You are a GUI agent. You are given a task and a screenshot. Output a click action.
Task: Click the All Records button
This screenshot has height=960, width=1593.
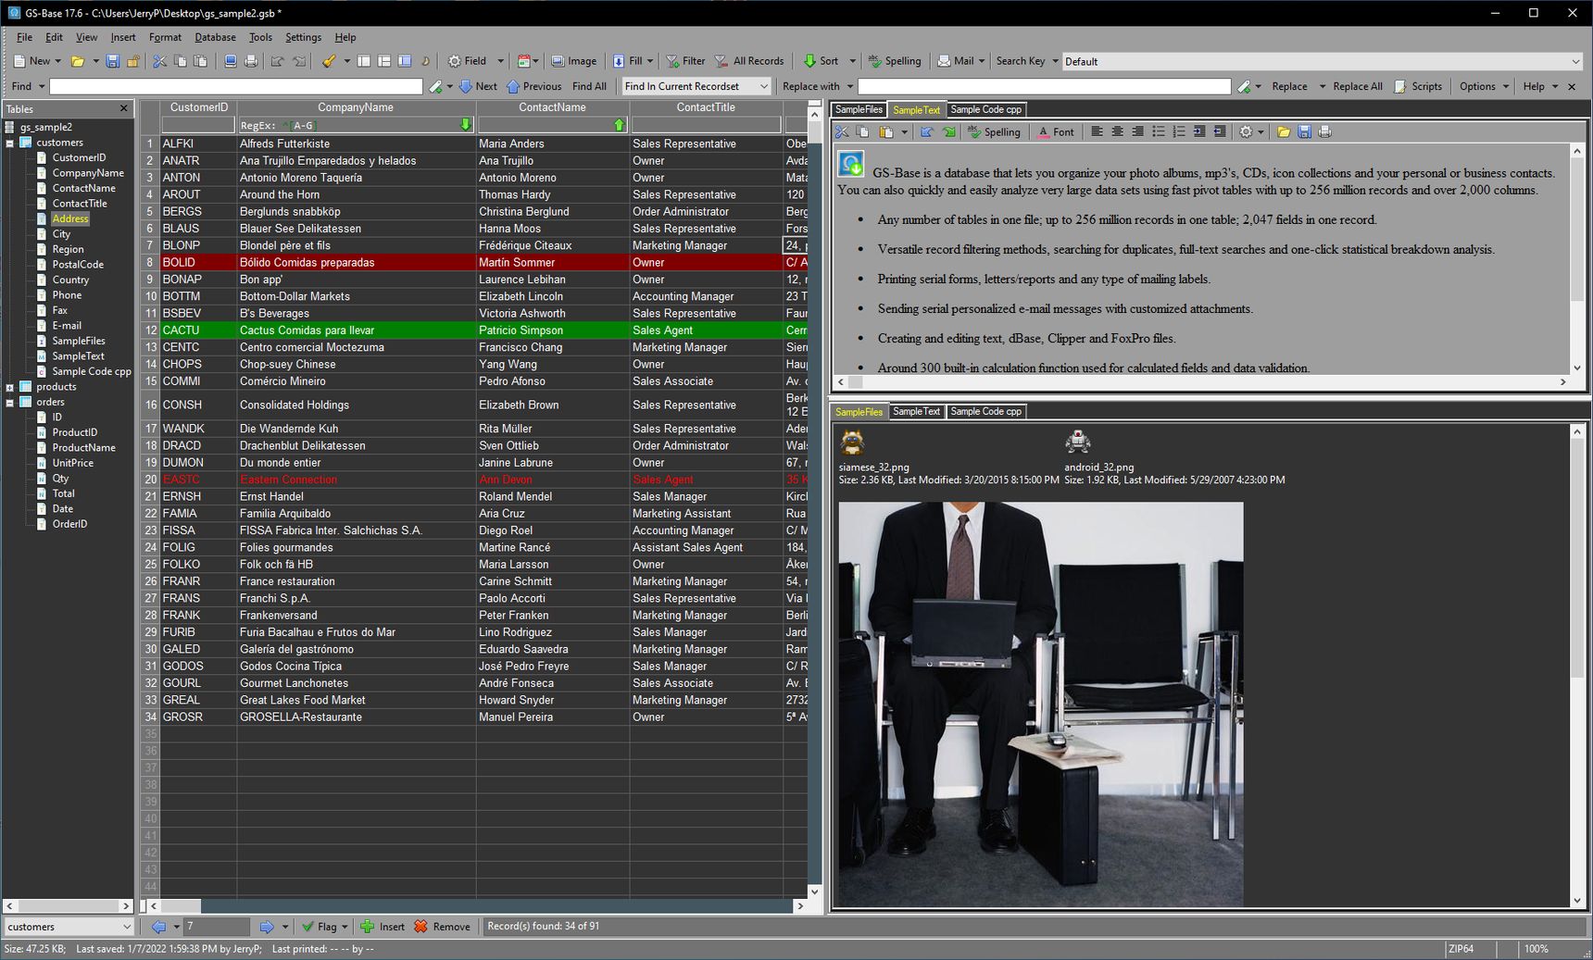pos(749,61)
